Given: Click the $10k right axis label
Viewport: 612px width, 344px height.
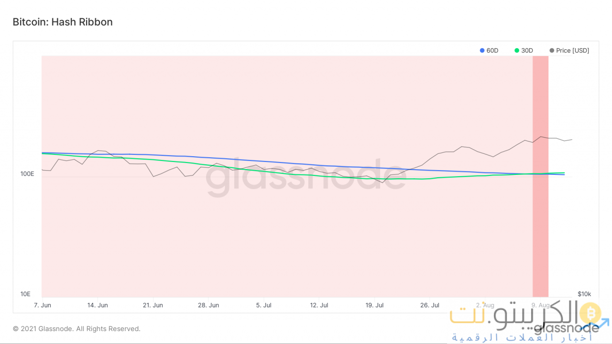Looking at the screenshot, I should pyautogui.click(x=584, y=294).
